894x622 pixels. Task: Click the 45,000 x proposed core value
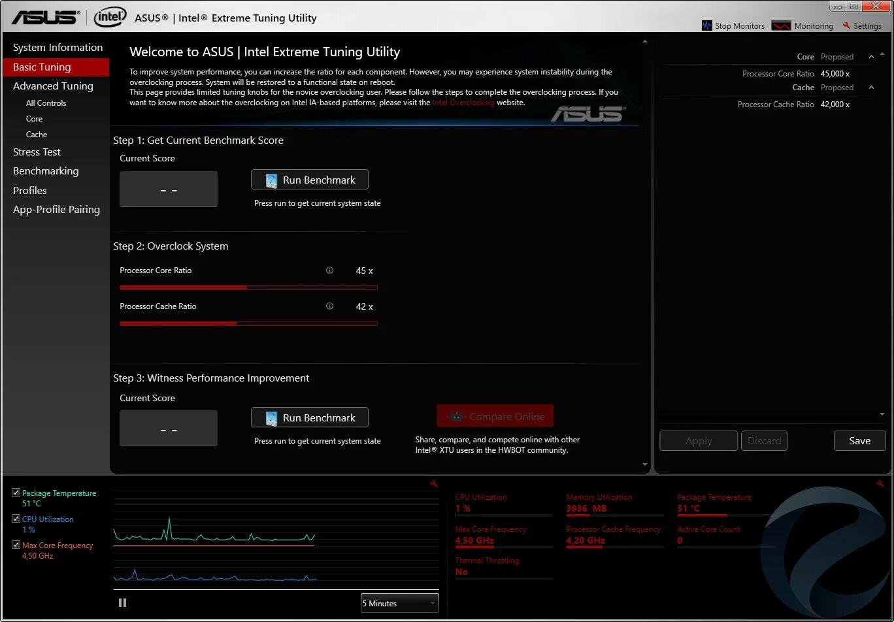coord(835,74)
